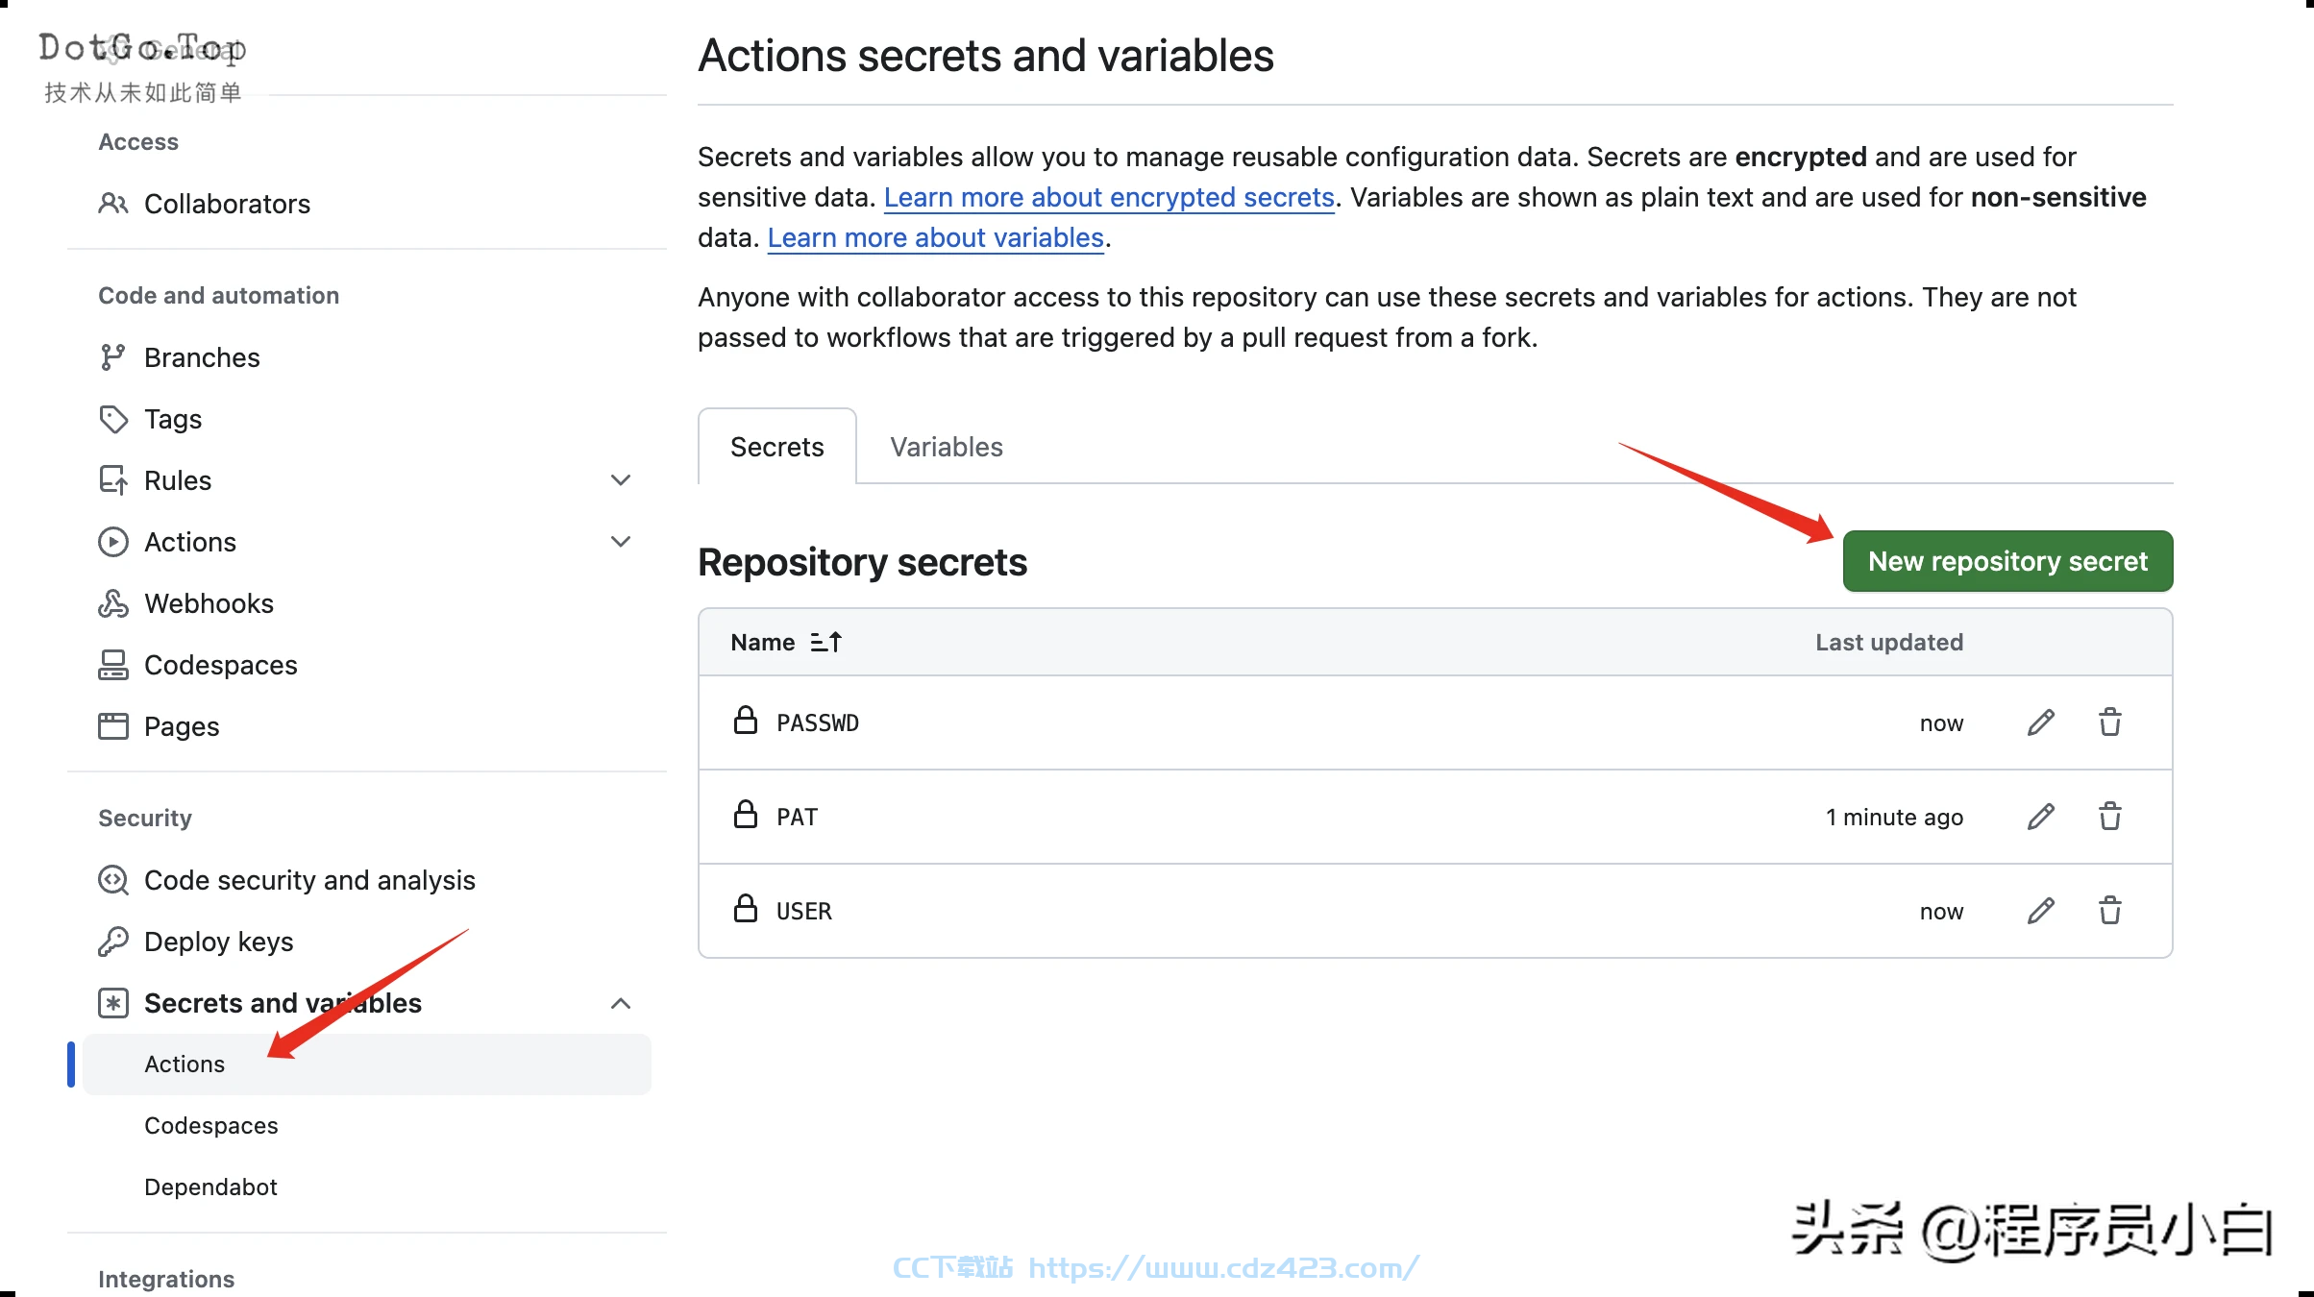The height and width of the screenshot is (1297, 2314).
Task: Edit the USER secret with pencil icon
Action: [2040, 911]
